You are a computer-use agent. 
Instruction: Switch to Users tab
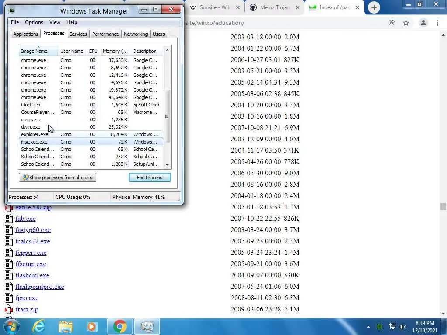pos(158,34)
